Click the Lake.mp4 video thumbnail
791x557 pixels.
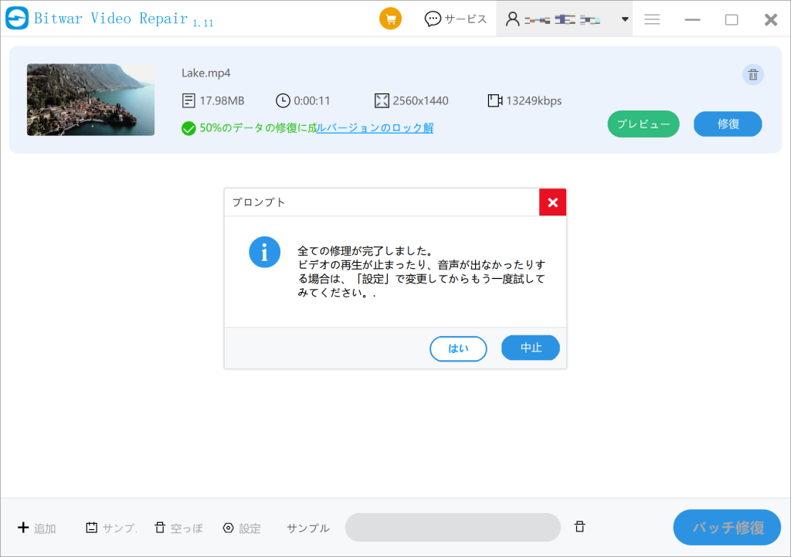[x=90, y=100]
